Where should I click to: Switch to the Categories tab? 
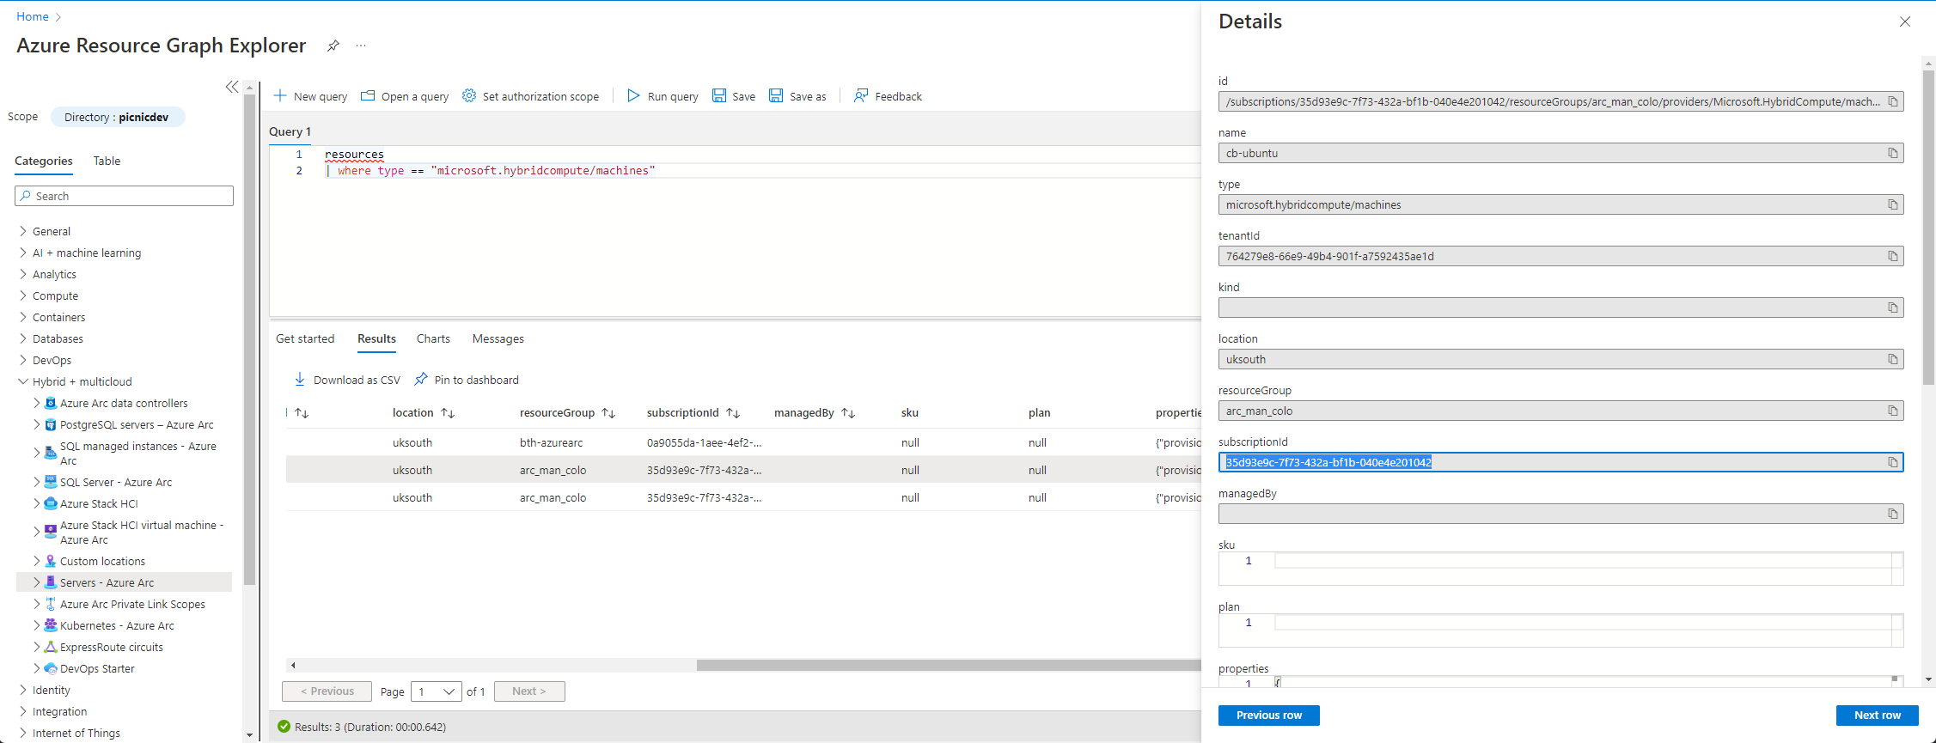[x=44, y=161]
